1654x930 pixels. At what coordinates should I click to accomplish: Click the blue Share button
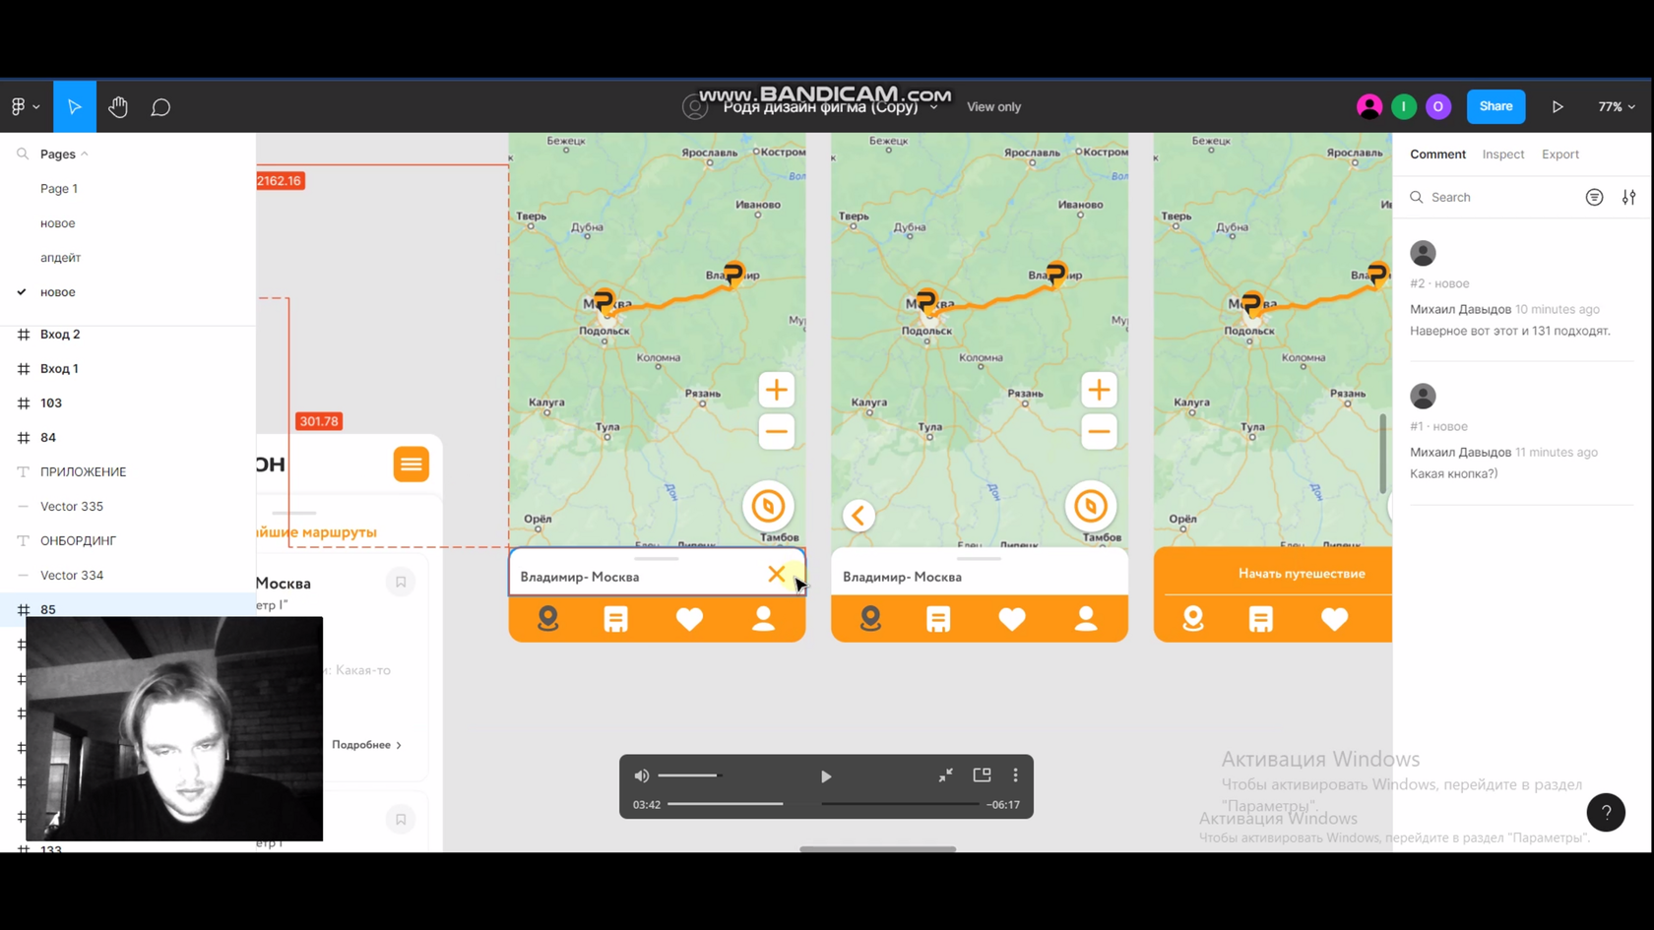click(x=1495, y=106)
